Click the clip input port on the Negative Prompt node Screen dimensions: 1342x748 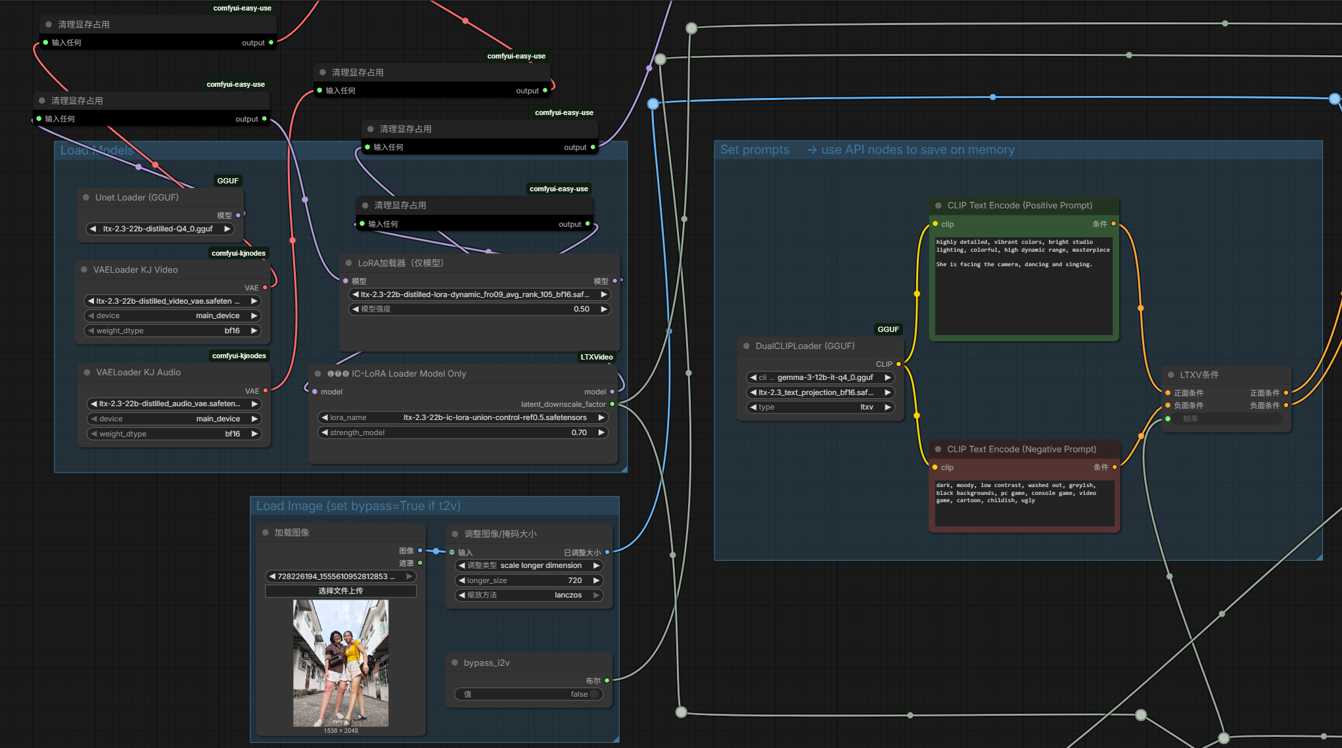[x=935, y=467]
